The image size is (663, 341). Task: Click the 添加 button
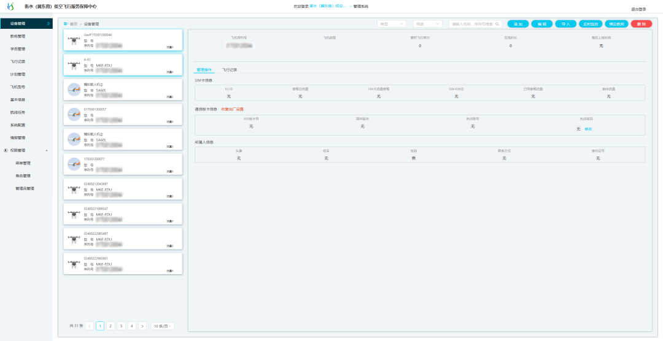[518, 24]
